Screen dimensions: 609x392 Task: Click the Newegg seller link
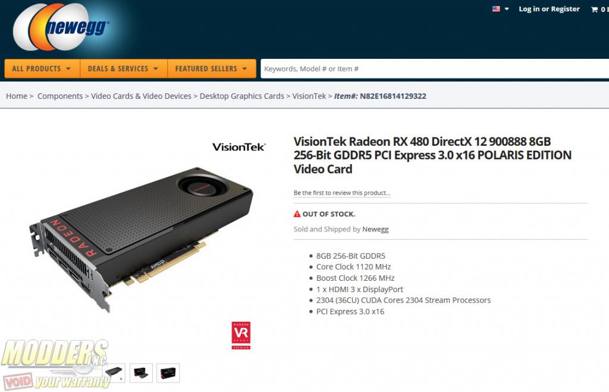click(375, 229)
